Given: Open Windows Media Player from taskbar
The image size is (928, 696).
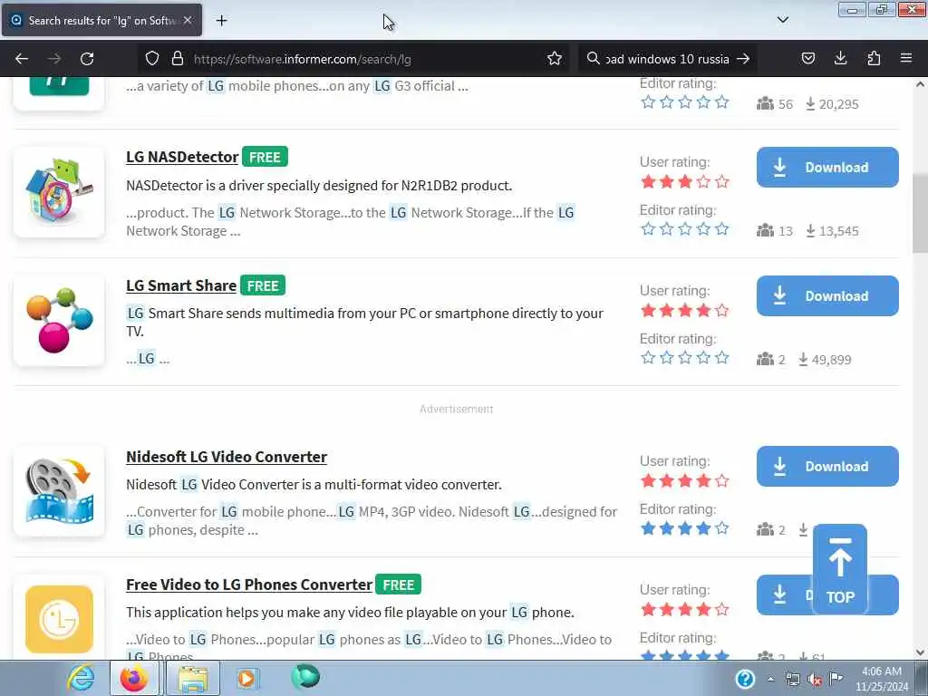Looking at the screenshot, I should coord(246,678).
